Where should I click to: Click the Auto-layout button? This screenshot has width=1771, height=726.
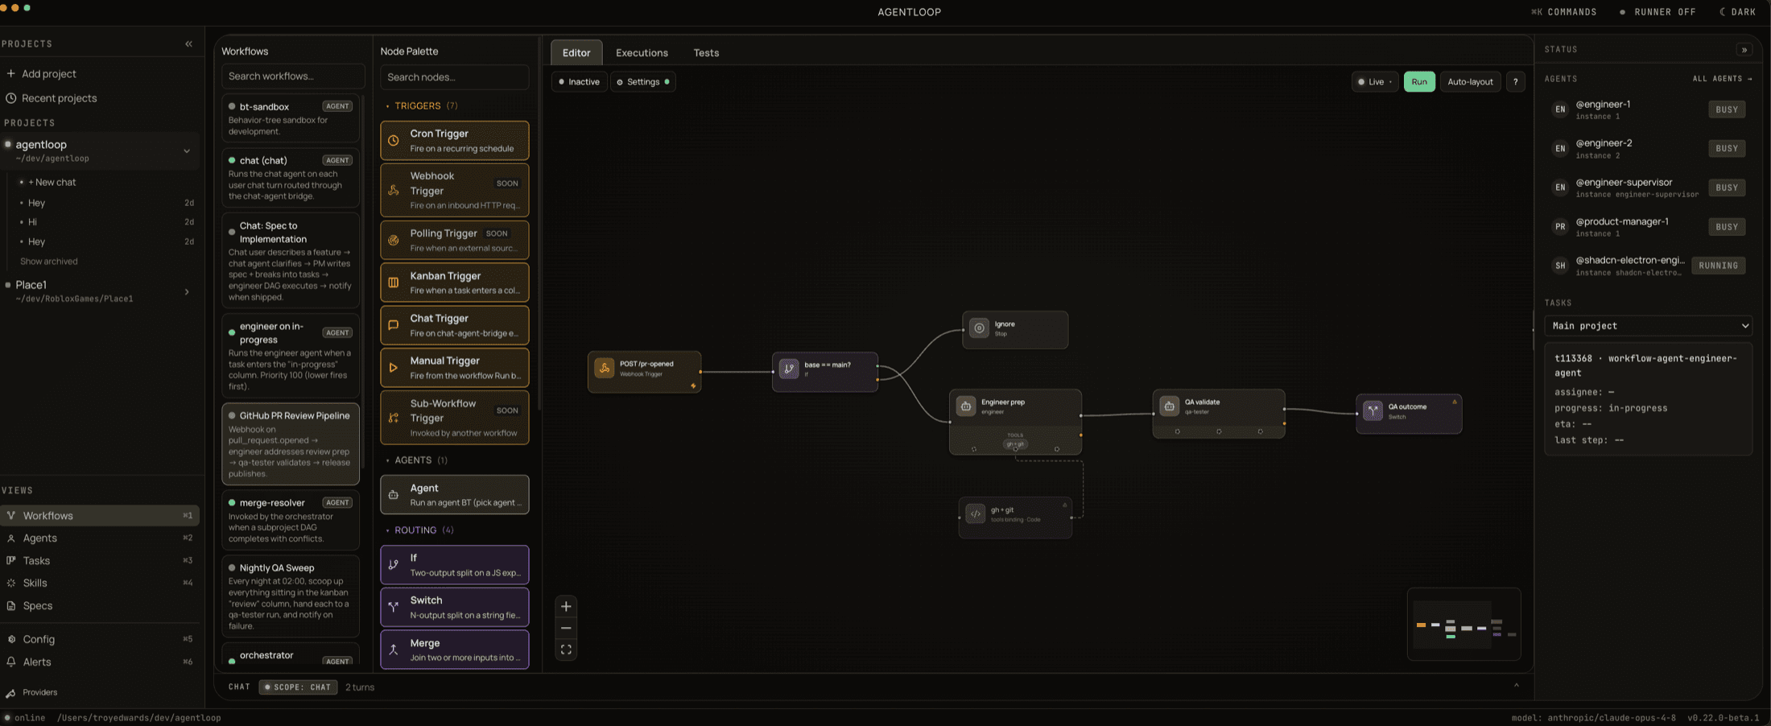[x=1470, y=82]
